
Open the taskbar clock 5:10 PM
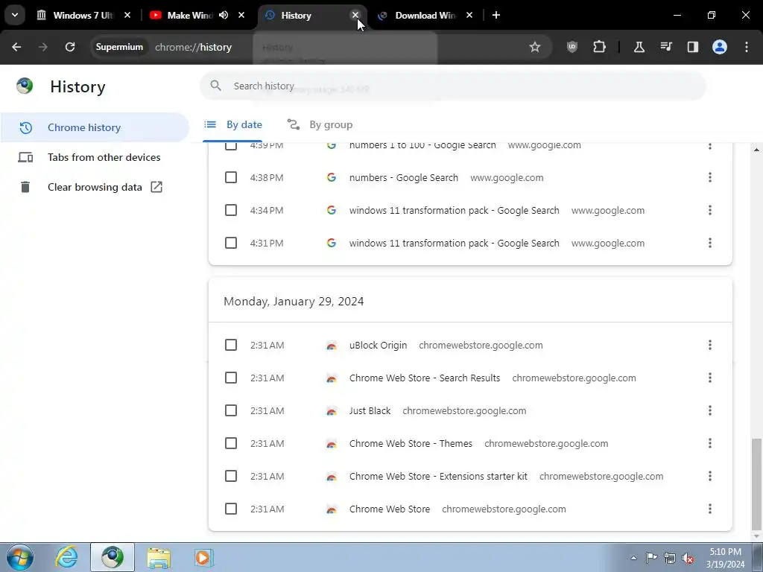[725, 558]
